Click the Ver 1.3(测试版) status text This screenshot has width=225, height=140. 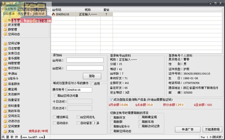212,137
